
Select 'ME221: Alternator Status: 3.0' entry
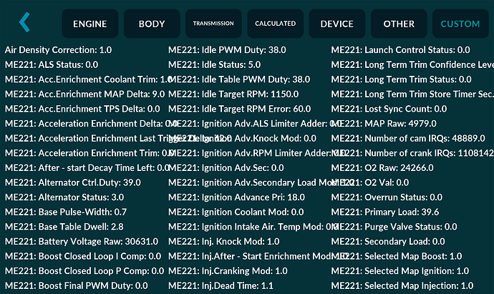pyautogui.click(x=64, y=197)
